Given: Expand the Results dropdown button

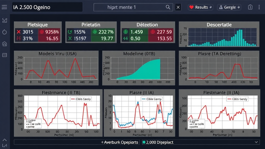Looking at the screenshot, I should tap(201, 7).
